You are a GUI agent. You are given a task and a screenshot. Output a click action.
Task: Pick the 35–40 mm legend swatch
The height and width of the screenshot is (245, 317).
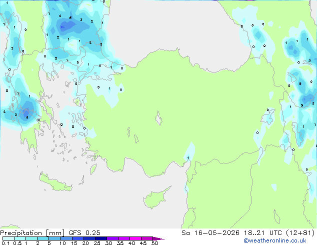(x=124, y=238)
